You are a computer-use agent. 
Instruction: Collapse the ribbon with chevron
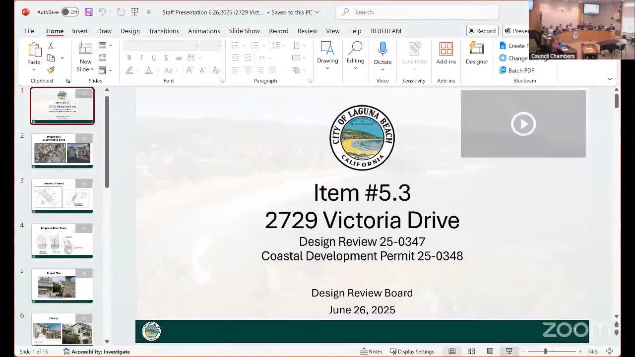click(610, 79)
